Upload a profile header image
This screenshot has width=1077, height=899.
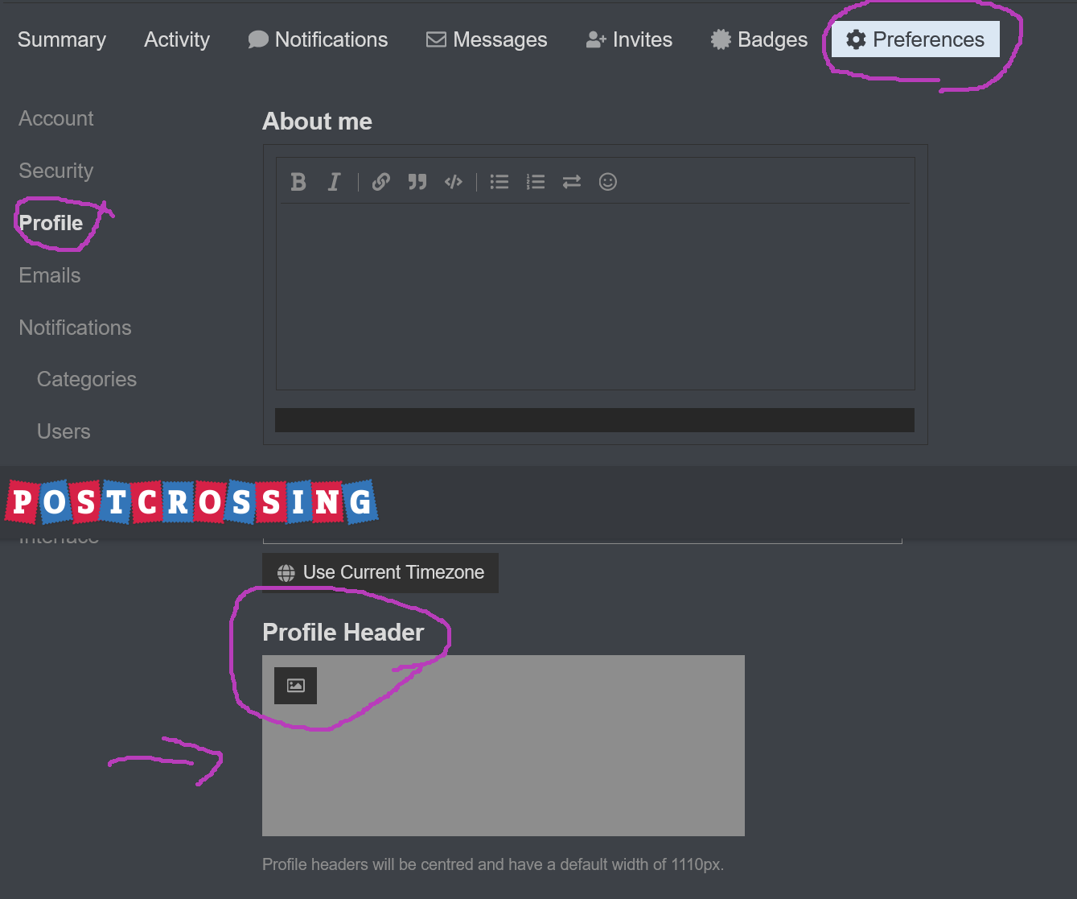[x=295, y=686]
